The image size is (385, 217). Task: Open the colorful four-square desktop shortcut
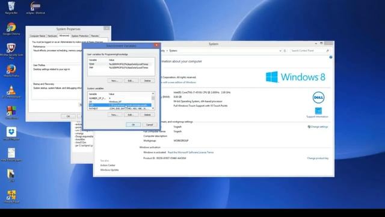tap(11, 113)
